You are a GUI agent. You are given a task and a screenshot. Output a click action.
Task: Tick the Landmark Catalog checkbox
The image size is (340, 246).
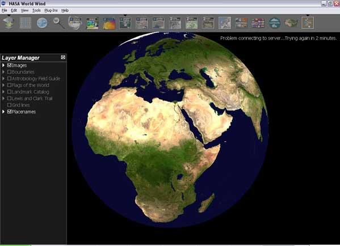(x=9, y=92)
